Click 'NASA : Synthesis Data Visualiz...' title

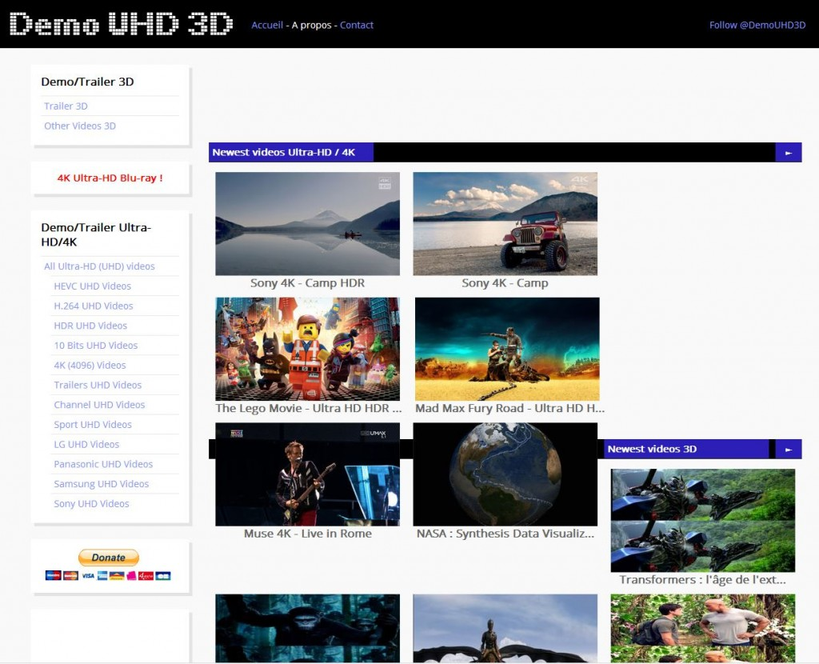pos(505,534)
